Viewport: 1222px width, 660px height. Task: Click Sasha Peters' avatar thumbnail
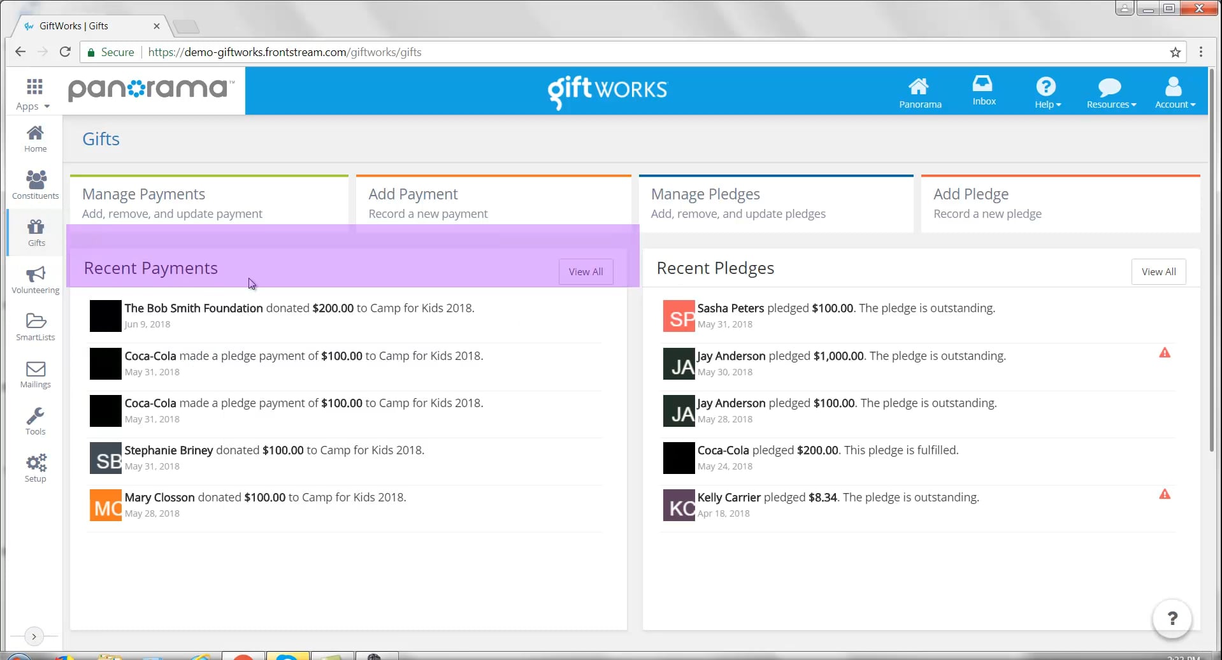pos(678,315)
